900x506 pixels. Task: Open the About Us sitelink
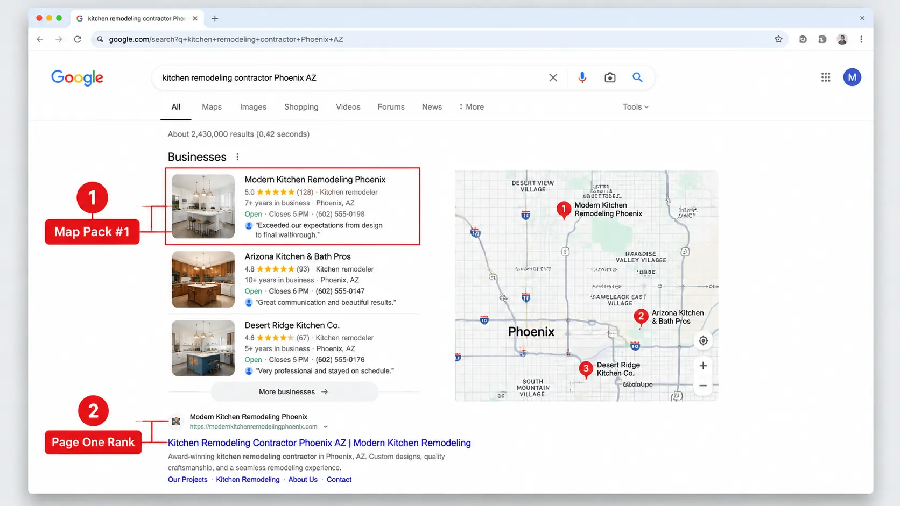click(303, 480)
